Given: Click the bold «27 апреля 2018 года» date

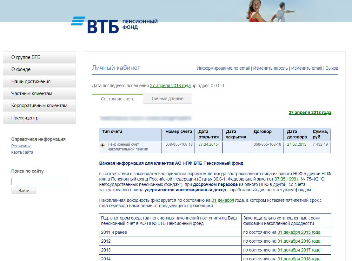Looking at the screenshot, I should tap(310, 112).
